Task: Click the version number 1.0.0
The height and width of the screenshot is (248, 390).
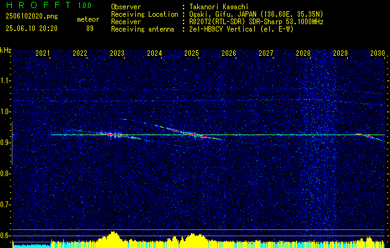Action: 84,6
